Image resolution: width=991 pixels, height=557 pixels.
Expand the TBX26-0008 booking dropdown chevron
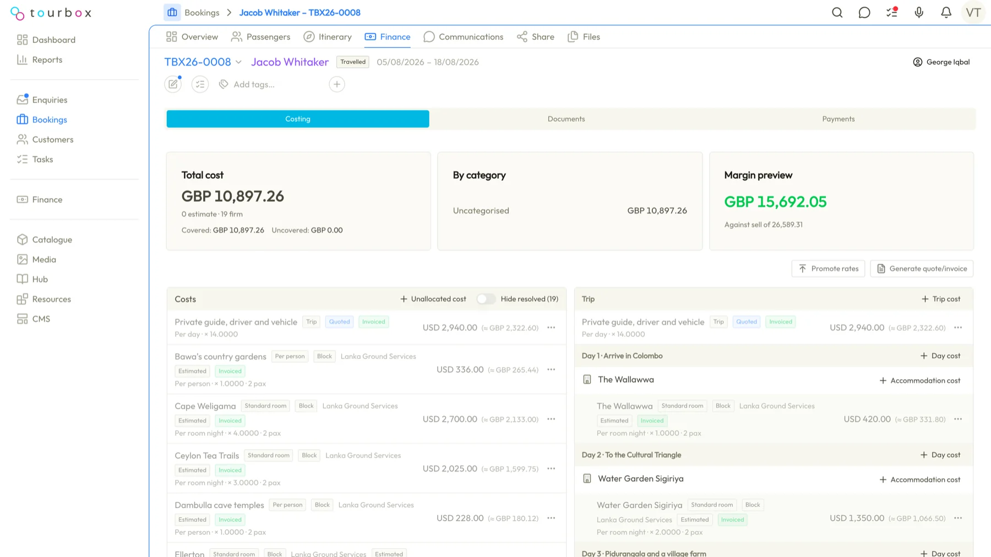(238, 62)
